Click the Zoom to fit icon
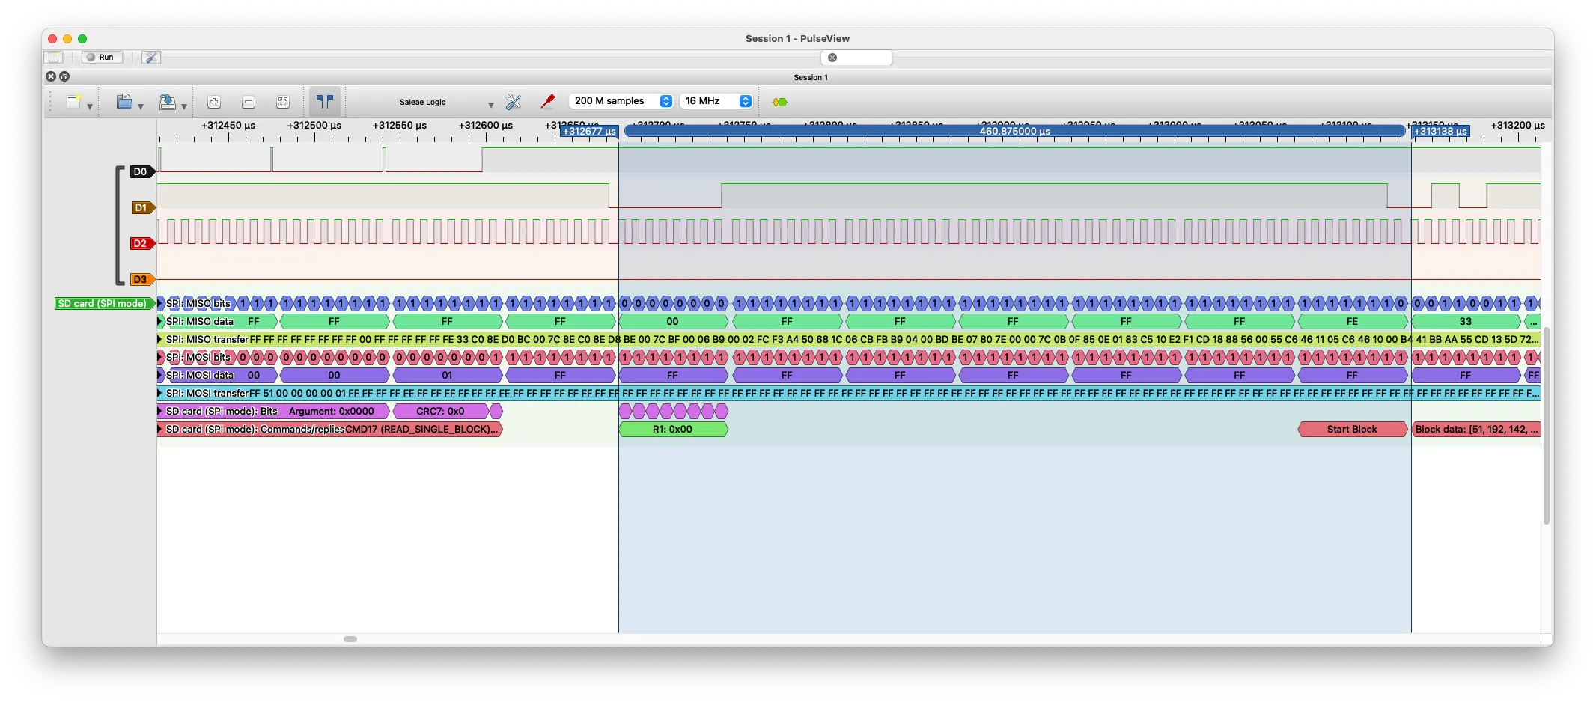Image resolution: width=1596 pixels, height=702 pixels. click(x=283, y=102)
